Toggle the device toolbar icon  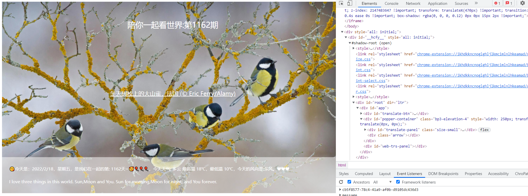pos(350,3)
